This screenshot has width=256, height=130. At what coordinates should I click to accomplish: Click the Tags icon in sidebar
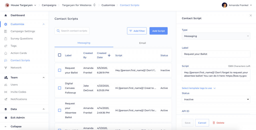coord(6,46)
